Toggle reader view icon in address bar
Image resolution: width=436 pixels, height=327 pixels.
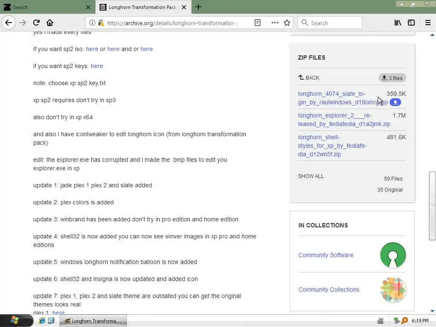coord(258,23)
